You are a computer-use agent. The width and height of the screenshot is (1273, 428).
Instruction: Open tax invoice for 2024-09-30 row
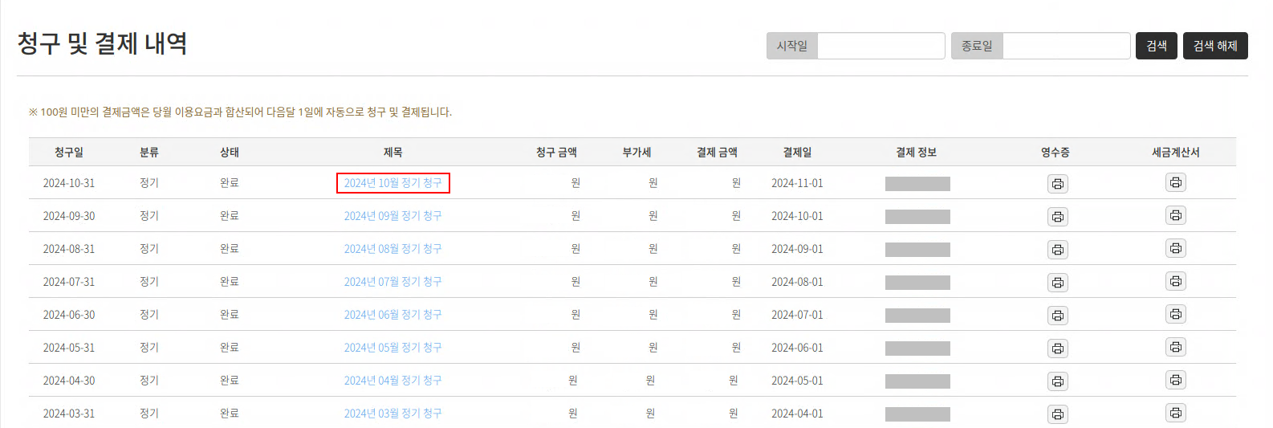[1175, 215]
